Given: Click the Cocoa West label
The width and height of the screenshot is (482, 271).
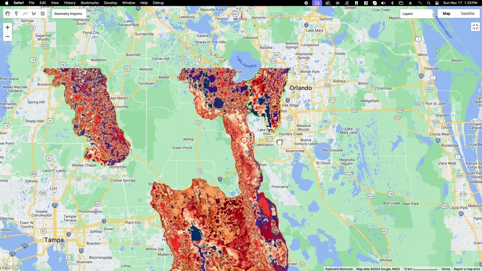Looking at the screenshot, I should [440, 134].
